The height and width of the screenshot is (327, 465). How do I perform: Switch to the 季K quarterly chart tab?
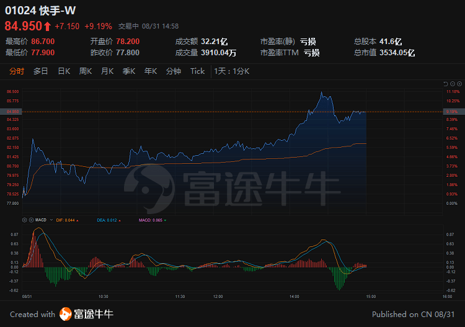click(x=129, y=71)
